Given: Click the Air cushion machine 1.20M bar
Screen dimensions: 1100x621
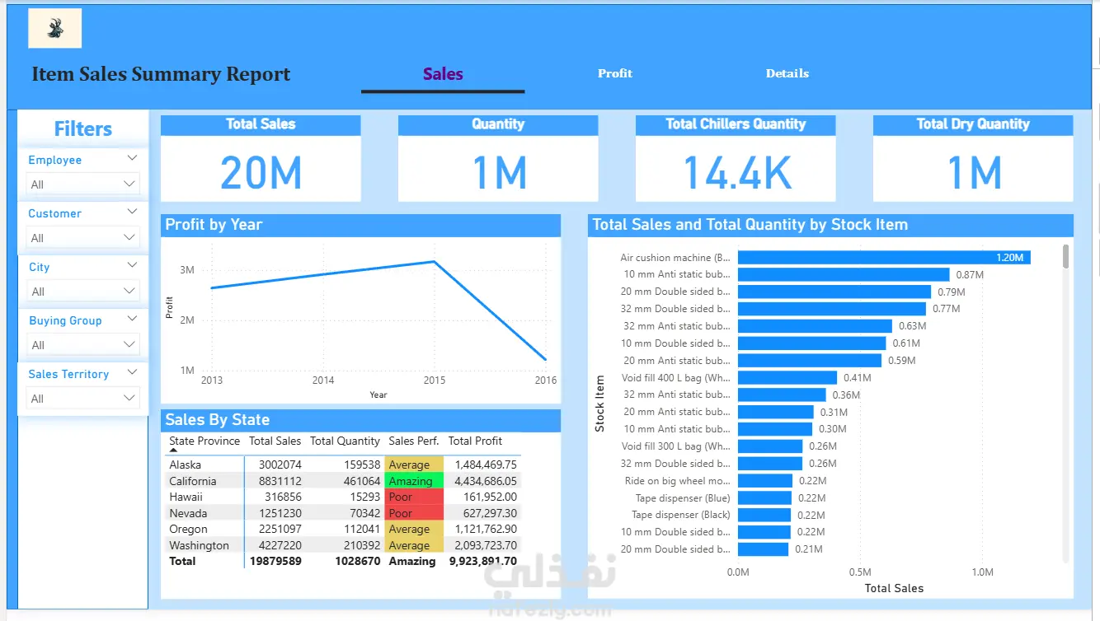Looking at the screenshot, I should click(x=884, y=258).
